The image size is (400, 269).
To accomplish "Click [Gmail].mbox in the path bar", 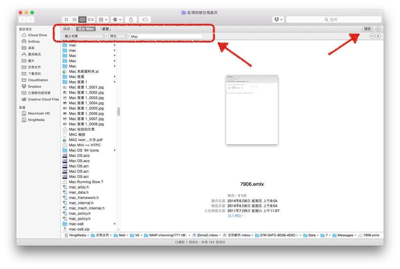I will (x=205, y=235).
